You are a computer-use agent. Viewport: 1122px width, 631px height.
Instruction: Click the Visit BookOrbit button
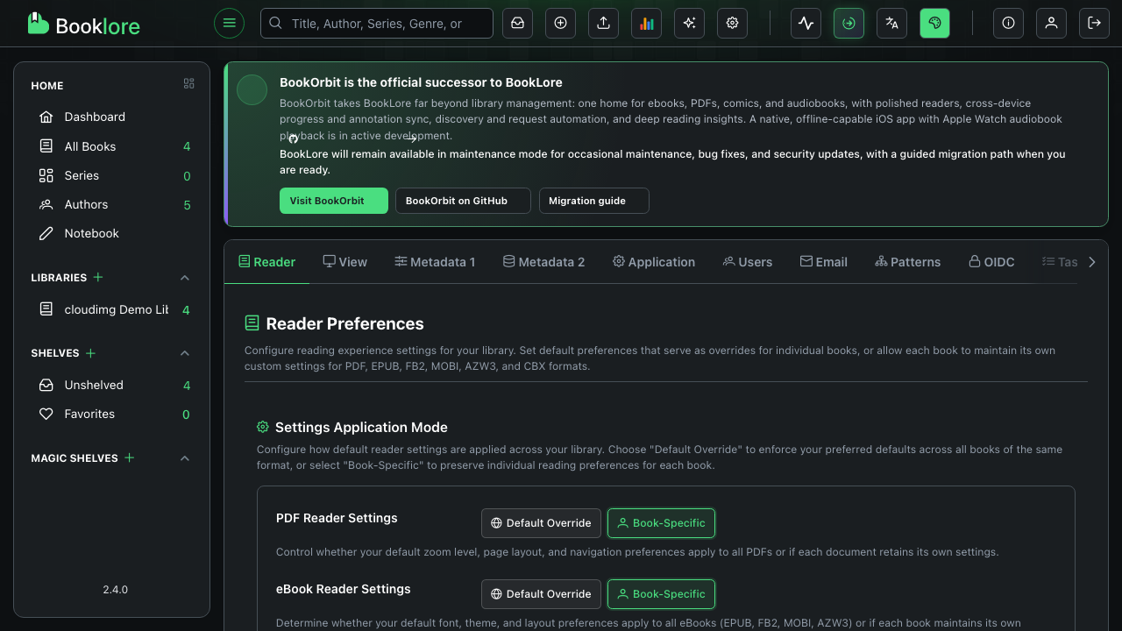pyautogui.click(x=334, y=201)
